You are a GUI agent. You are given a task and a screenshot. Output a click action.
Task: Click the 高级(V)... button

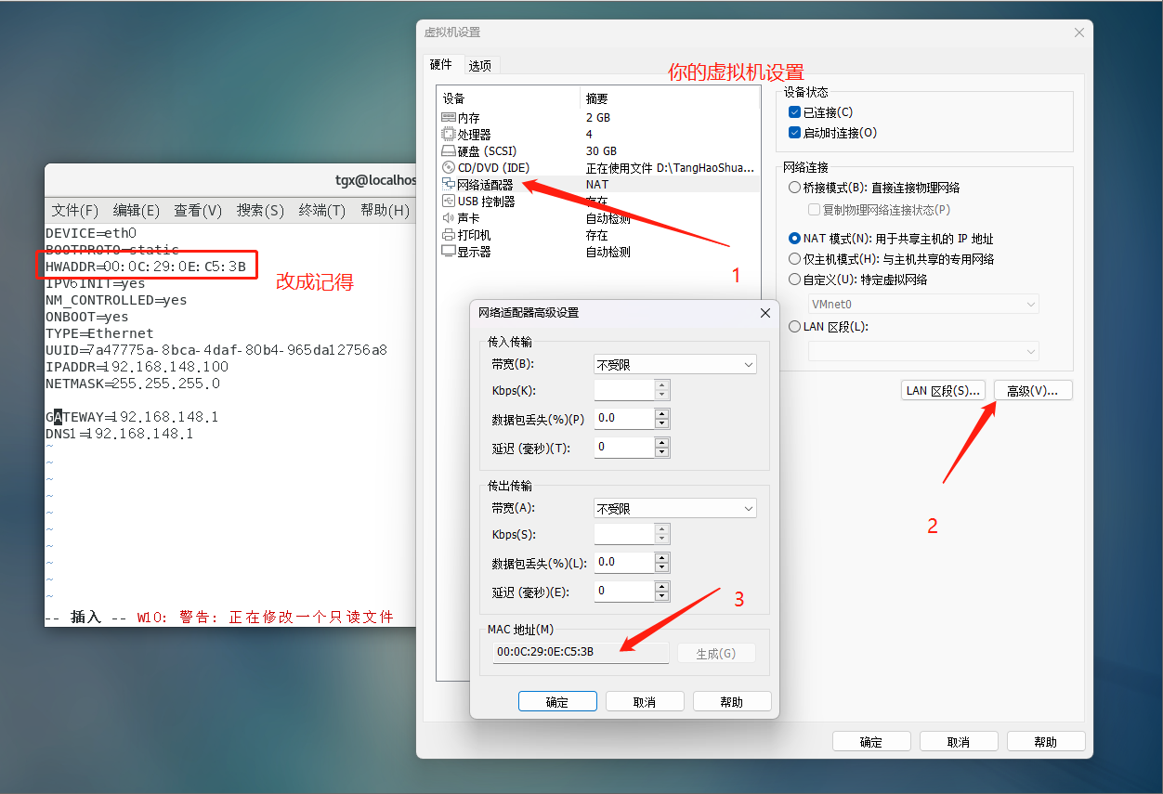pyautogui.click(x=1033, y=391)
